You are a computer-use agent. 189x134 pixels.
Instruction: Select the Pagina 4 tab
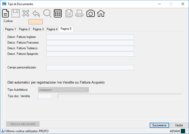[x=52, y=29]
